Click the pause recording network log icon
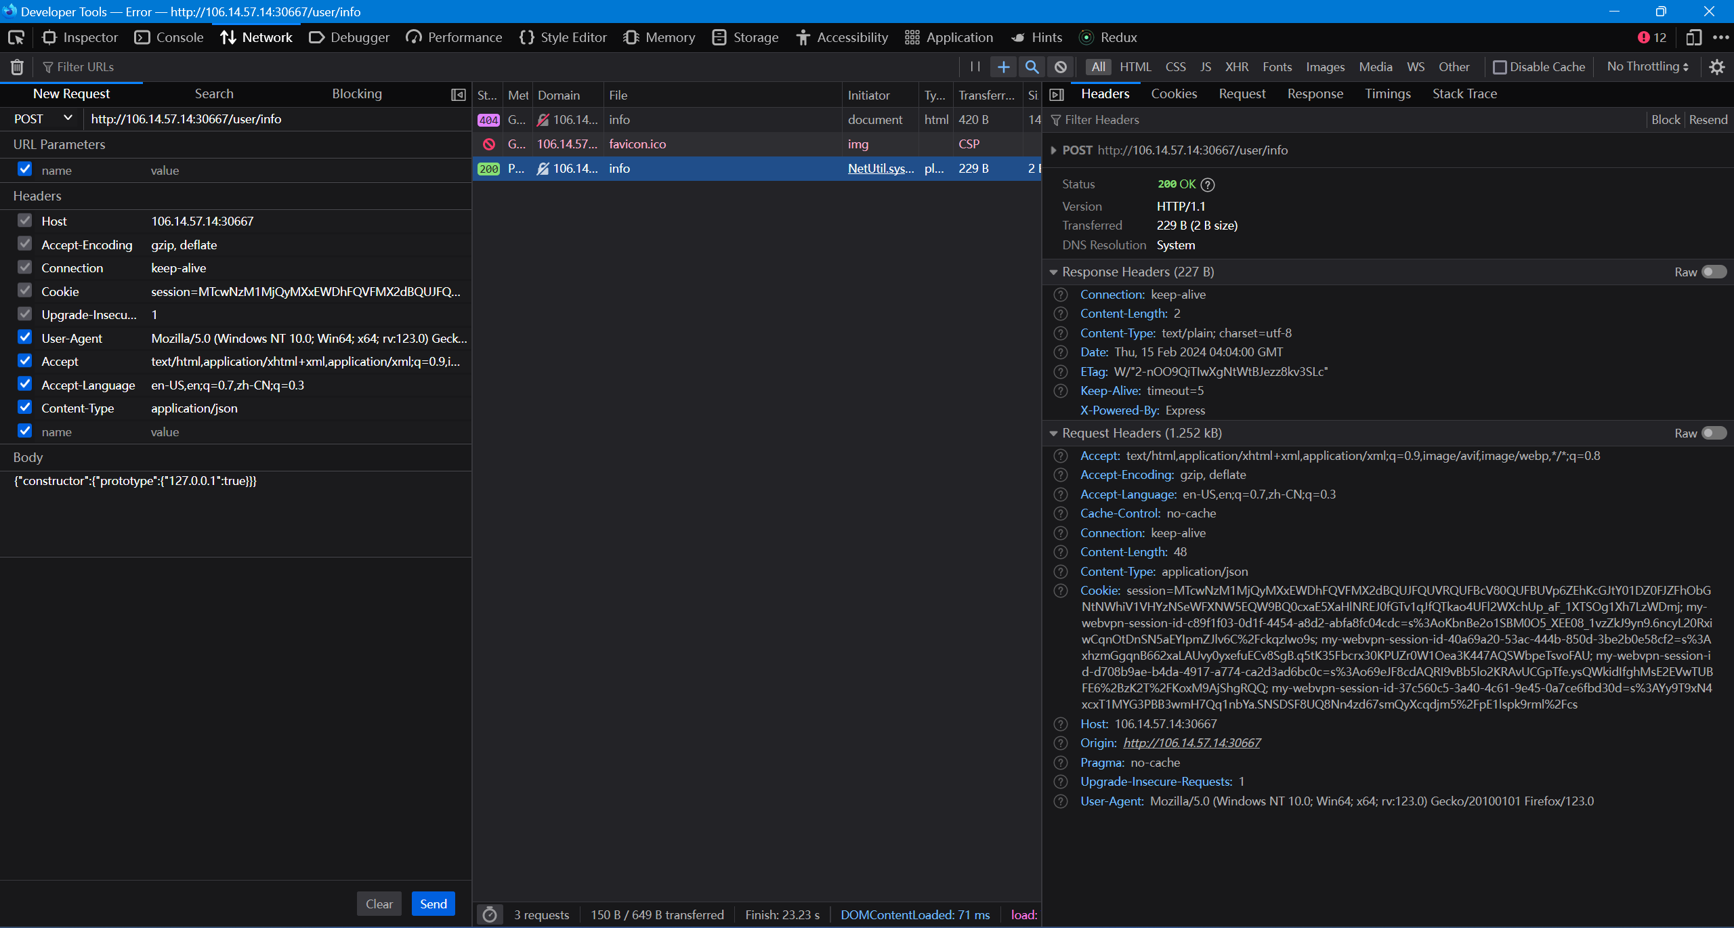Viewport: 1734px width, 928px height. tap(975, 66)
